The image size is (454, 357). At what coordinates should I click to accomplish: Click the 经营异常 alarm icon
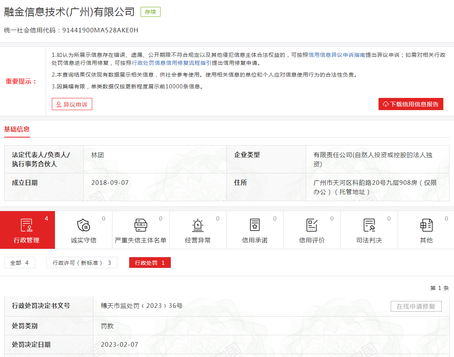click(198, 226)
